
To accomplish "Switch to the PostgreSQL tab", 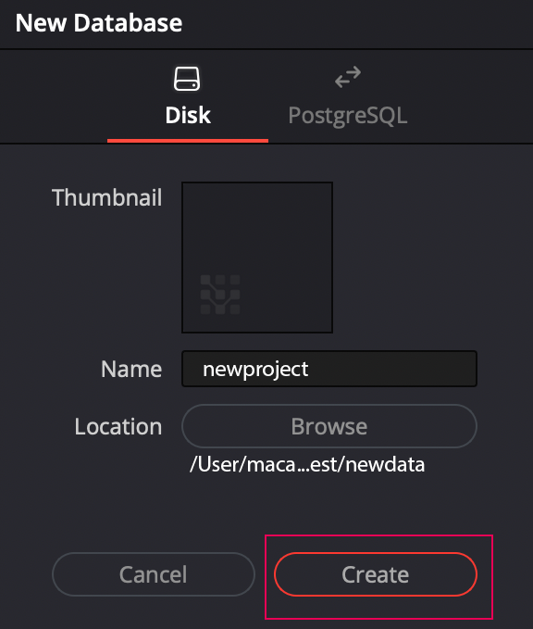I will 348,116.
